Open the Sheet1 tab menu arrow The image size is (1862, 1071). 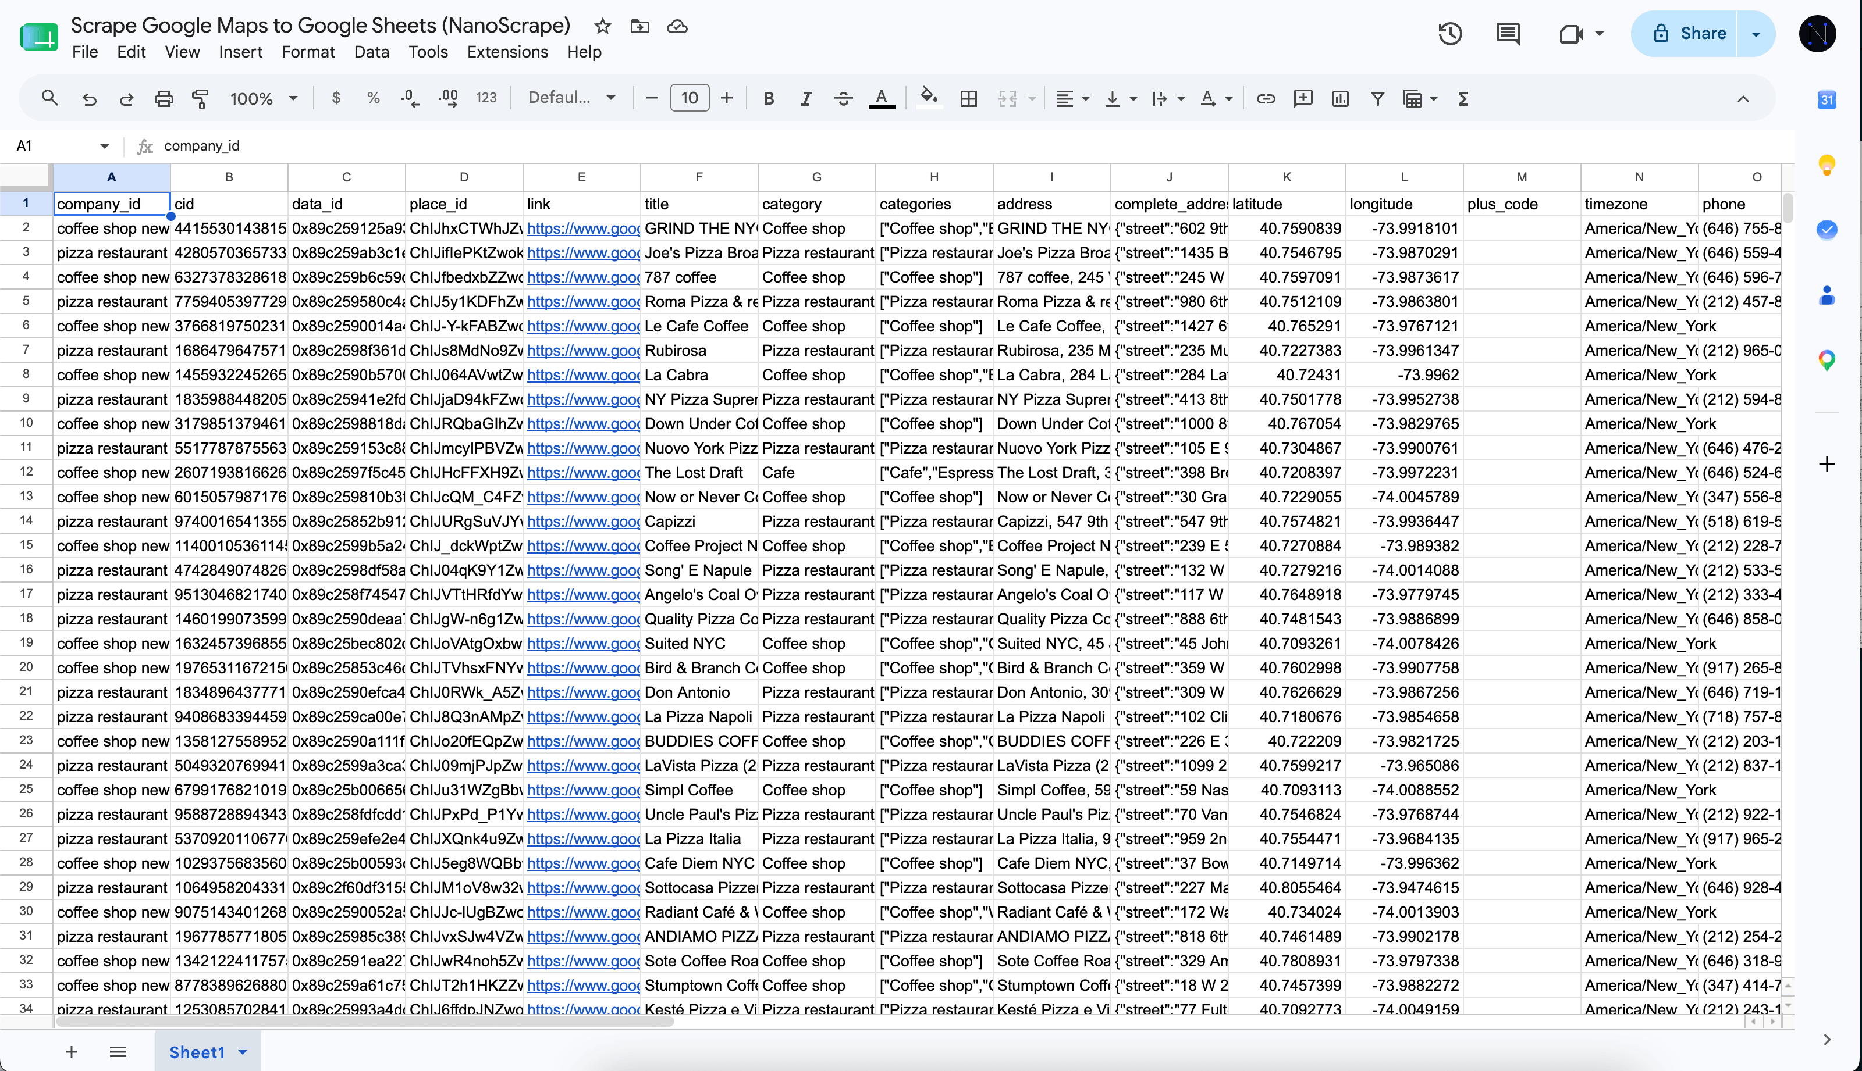click(243, 1052)
